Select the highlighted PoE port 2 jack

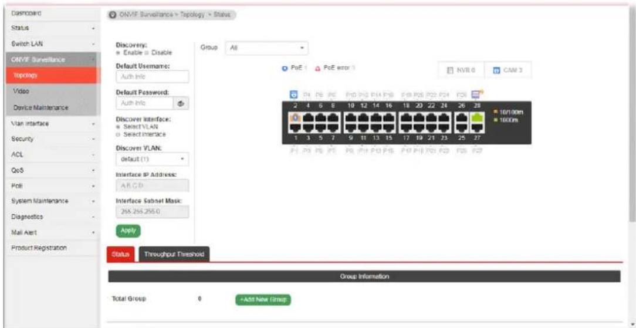click(x=296, y=117)
